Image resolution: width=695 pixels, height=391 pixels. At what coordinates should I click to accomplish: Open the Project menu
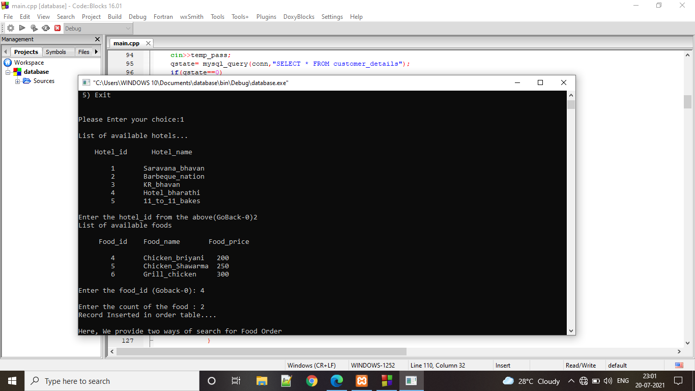(x=92, y=17)
